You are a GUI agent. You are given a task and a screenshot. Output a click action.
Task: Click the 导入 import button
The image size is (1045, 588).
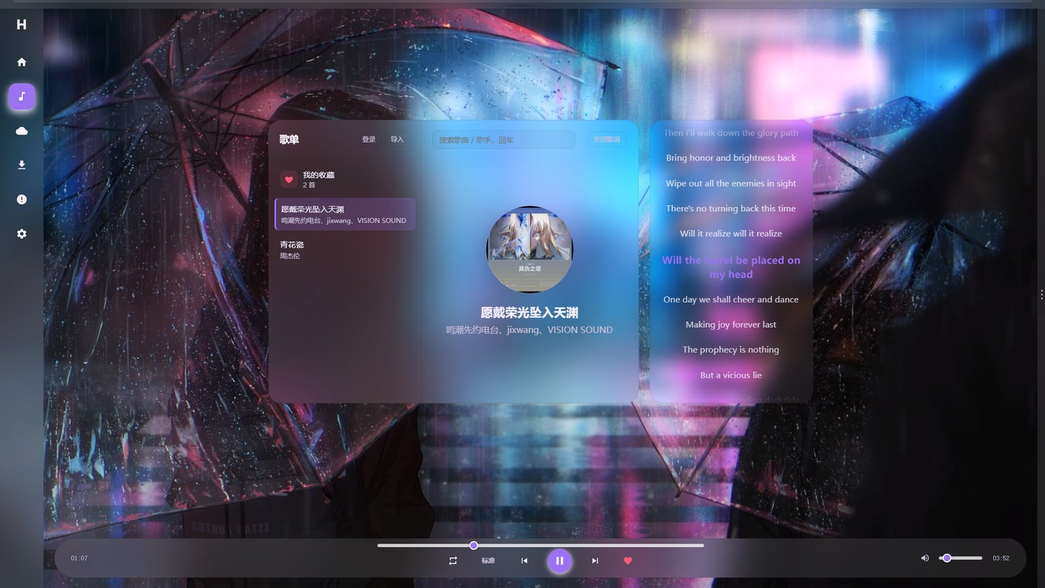click(397, 140)
